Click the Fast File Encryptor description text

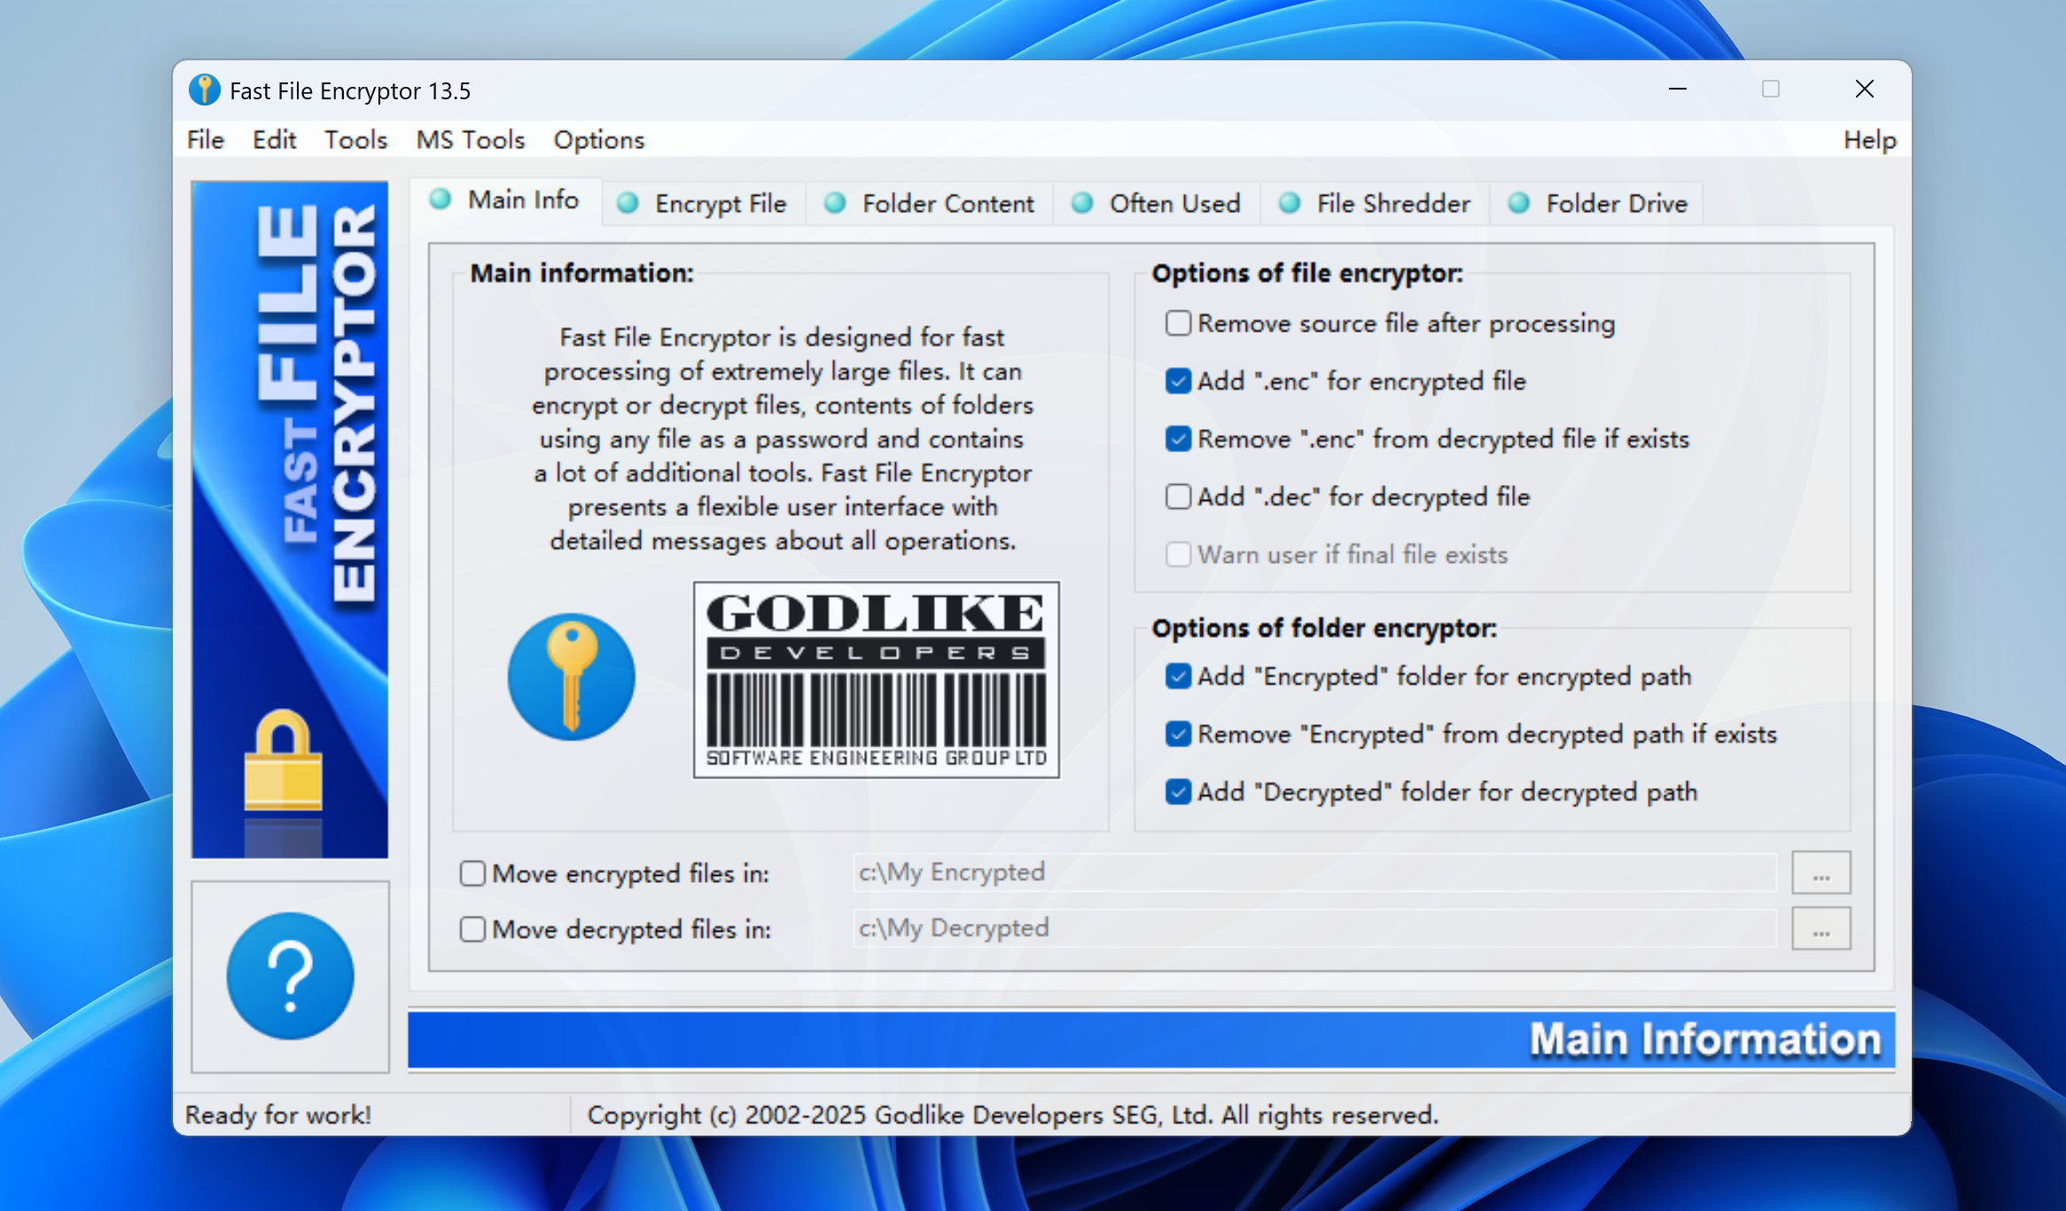pos(782,439)
